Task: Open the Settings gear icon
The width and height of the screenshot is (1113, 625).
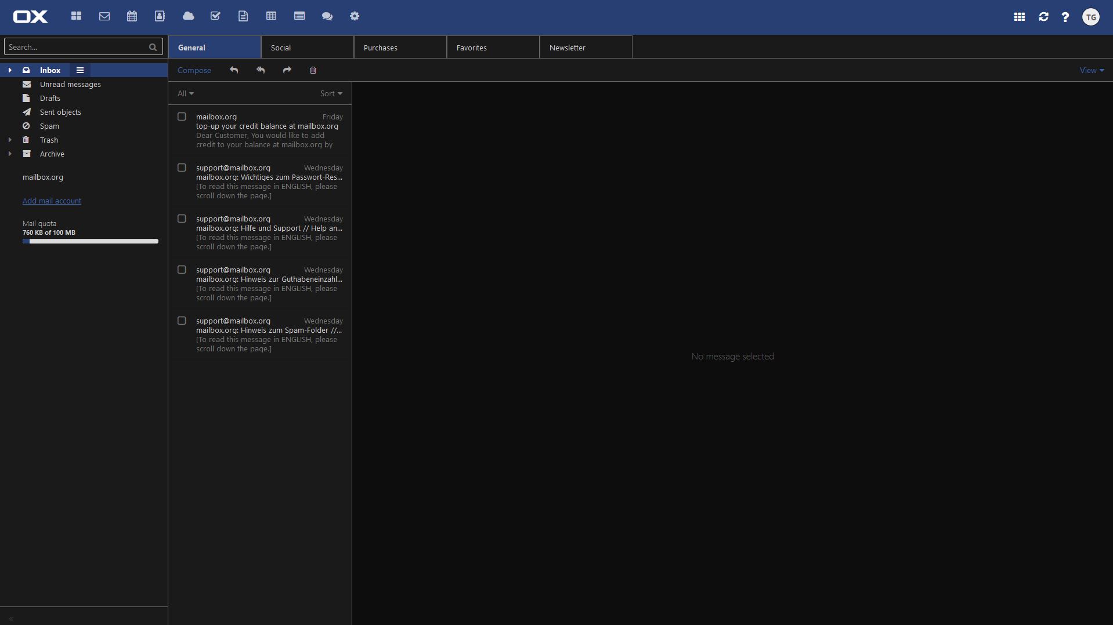Action: [355, 16]
